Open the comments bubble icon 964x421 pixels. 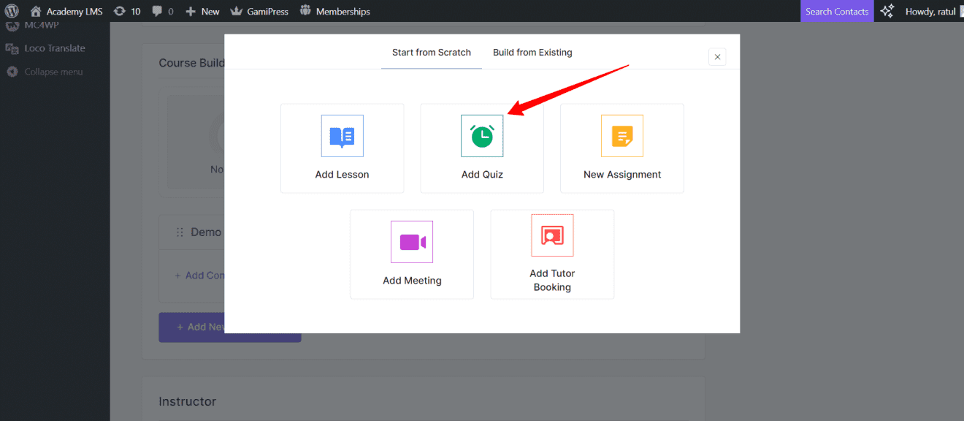pyautogui.click(x=158, y=11)
